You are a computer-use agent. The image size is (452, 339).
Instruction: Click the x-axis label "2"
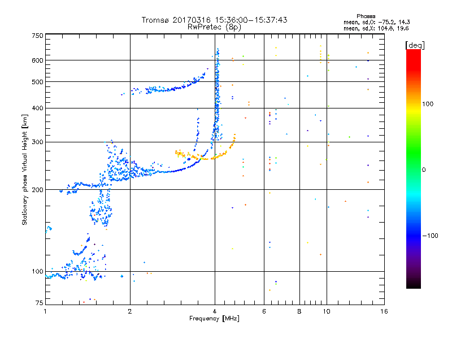click(130, 311)
